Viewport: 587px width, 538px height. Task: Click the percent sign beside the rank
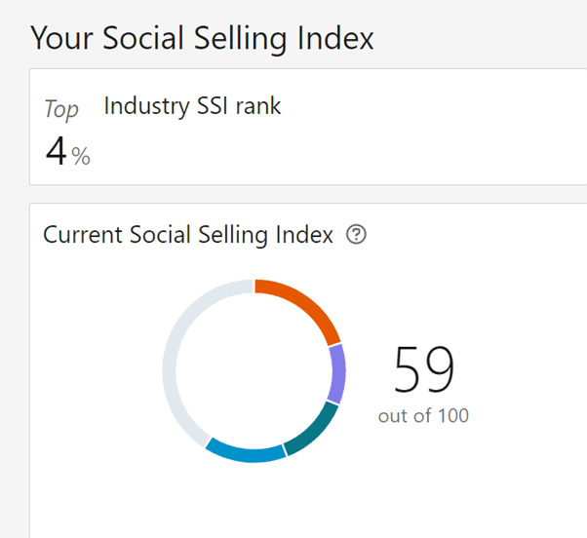point(81,156)
